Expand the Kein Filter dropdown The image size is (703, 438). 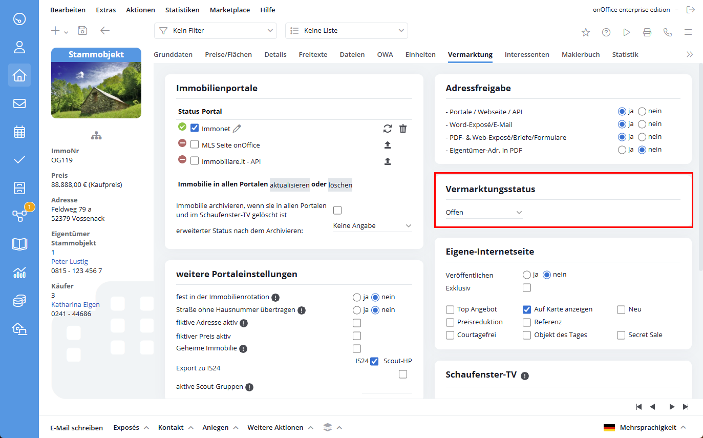pyautogui.click(x=215, y=31)
